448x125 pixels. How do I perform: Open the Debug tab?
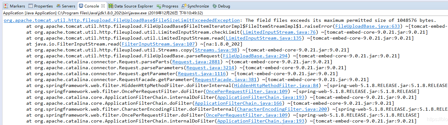(x=221, y=6)
